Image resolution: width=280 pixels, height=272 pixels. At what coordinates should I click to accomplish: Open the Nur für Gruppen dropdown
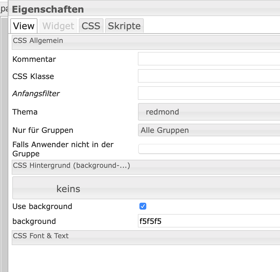[209, 130]
